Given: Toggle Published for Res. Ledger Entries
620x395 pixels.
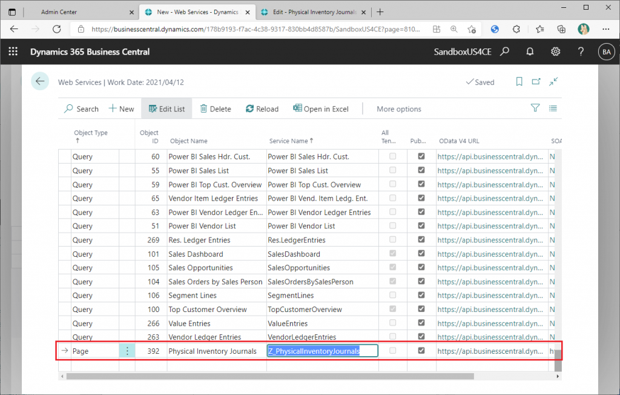Looking at the screenshot, I should 421,239.
